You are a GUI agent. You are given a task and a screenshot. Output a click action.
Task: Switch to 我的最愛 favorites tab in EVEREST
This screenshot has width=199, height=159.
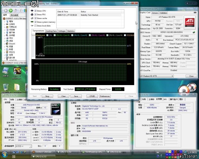coord(14,15)
